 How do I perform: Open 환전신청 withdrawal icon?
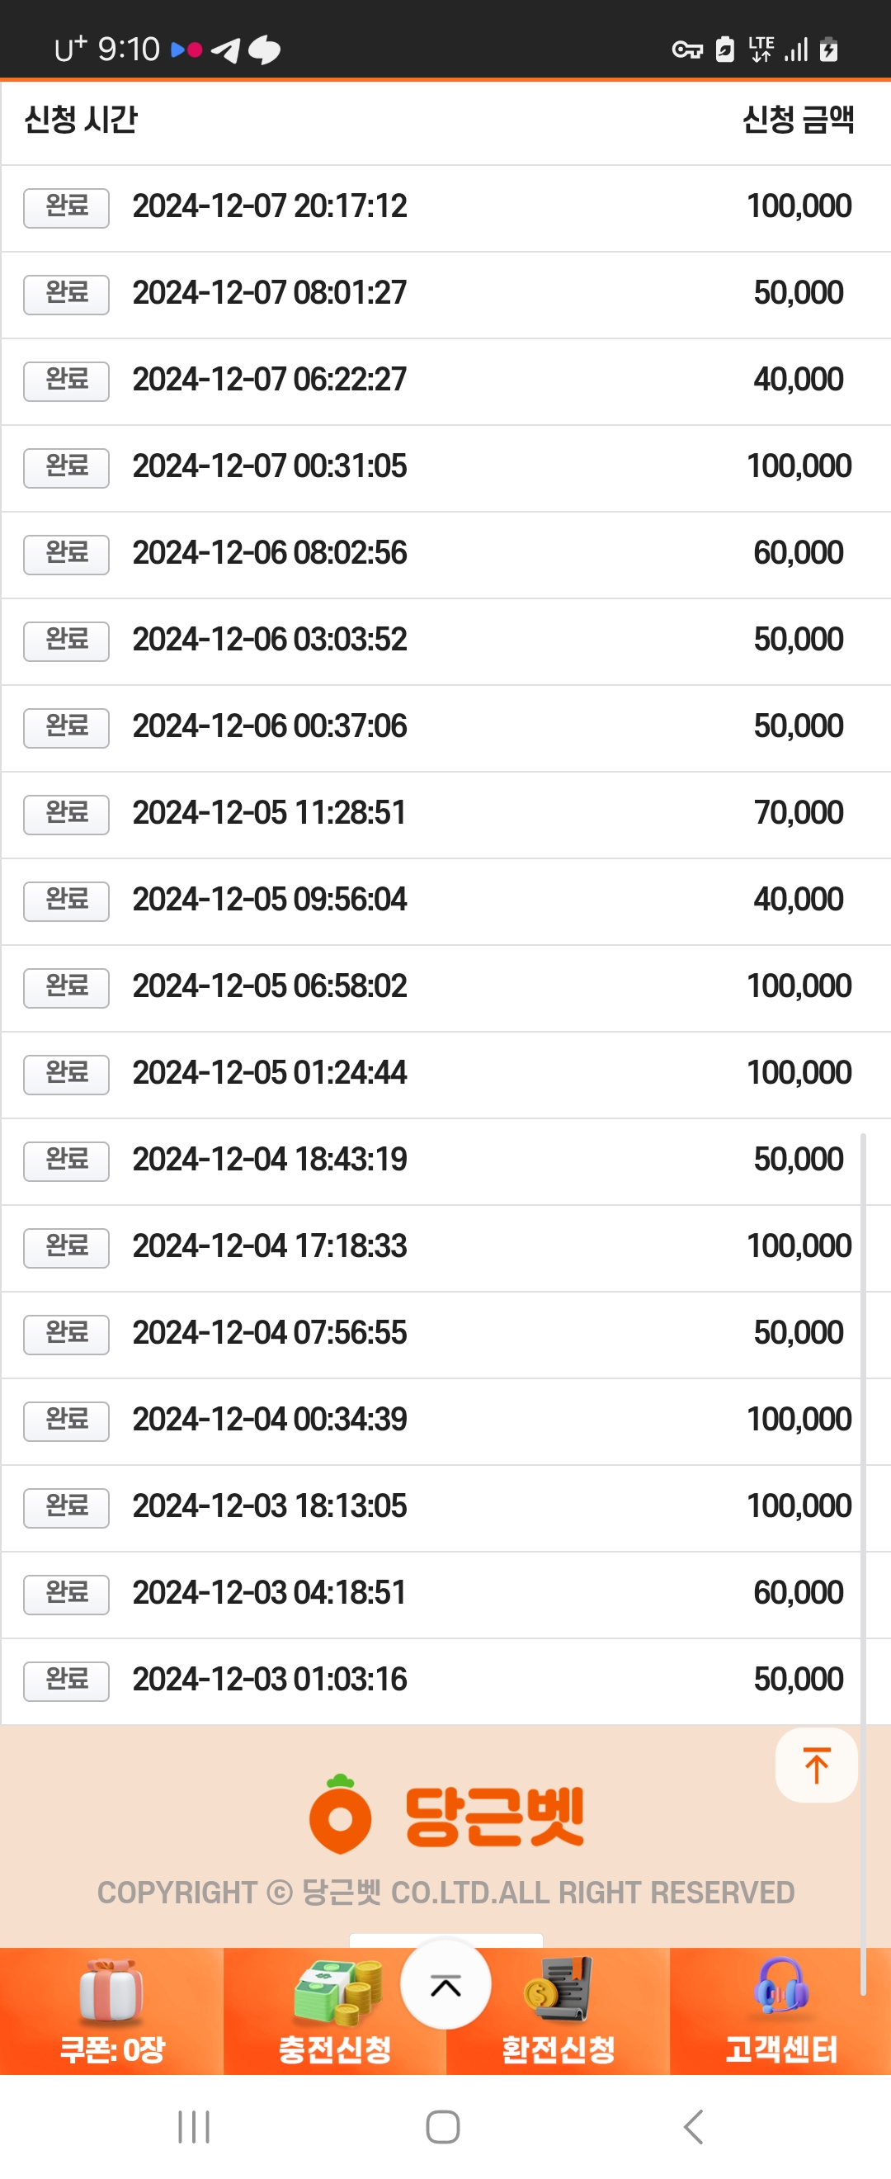click(x=557, y=1989)
